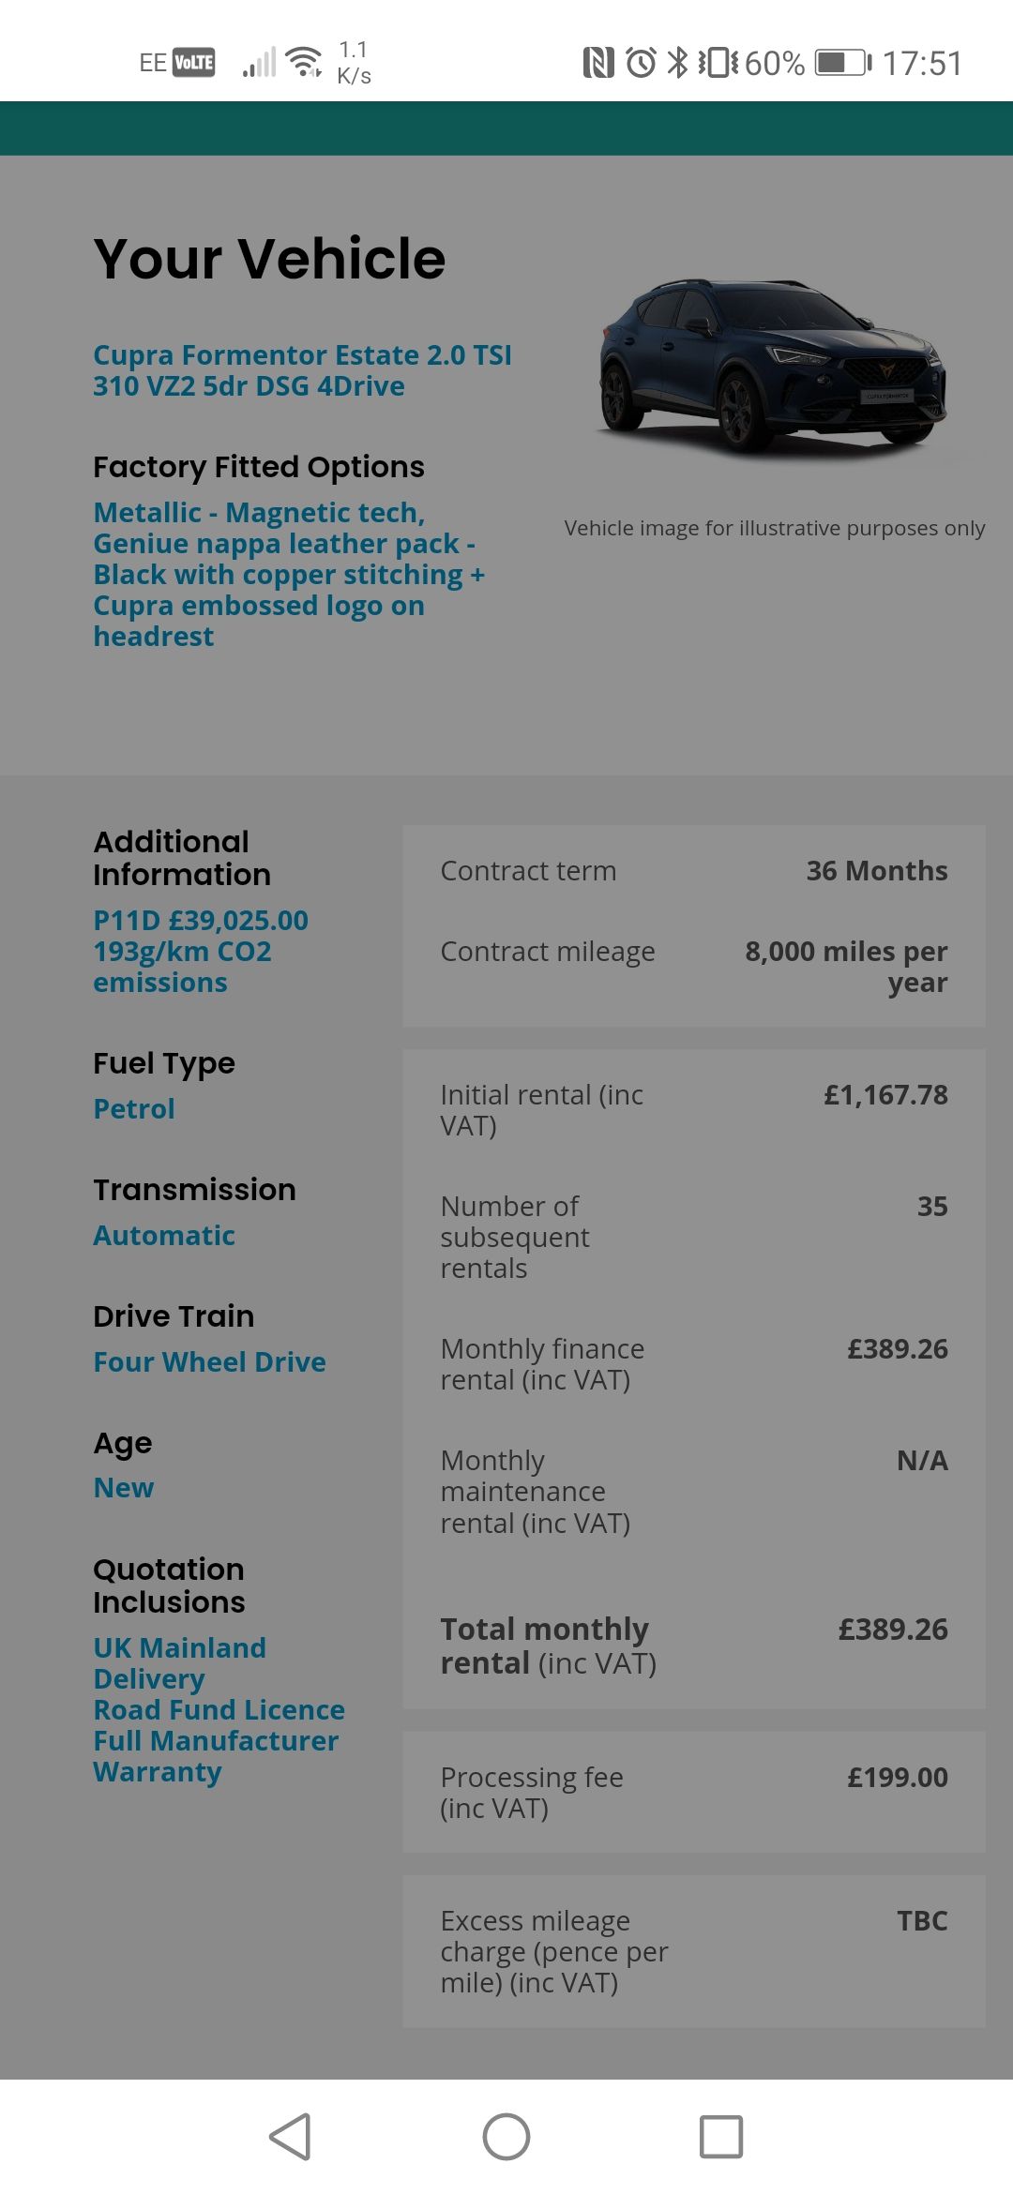Image resolution: width=1013 pixels, height=2194 pixels.
Task: Tap the vibrate mode status icon
Action: [718, 63]
